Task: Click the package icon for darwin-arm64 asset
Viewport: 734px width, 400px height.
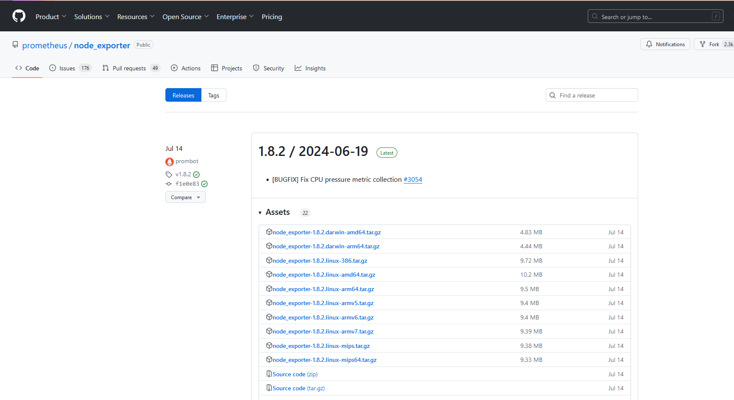Action: (x=269, y=246)
